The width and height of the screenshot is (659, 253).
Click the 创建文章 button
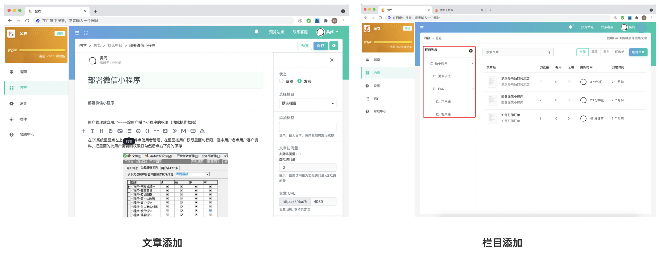pyautogui.click(x=638, y=52)
